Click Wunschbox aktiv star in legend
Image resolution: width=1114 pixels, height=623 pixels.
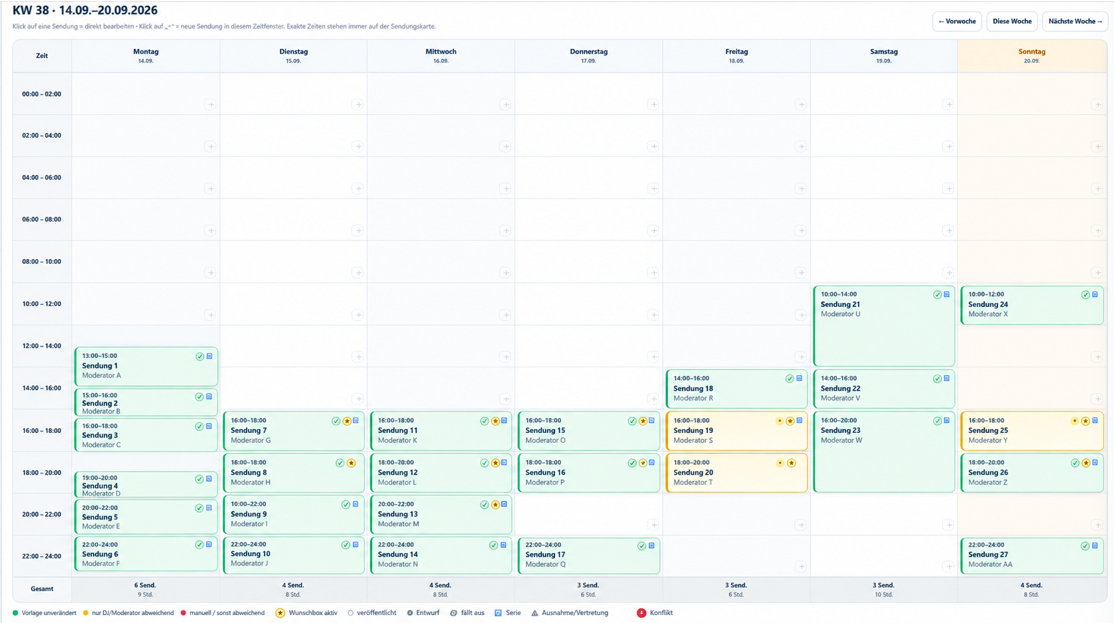click(x=280, y=613)
